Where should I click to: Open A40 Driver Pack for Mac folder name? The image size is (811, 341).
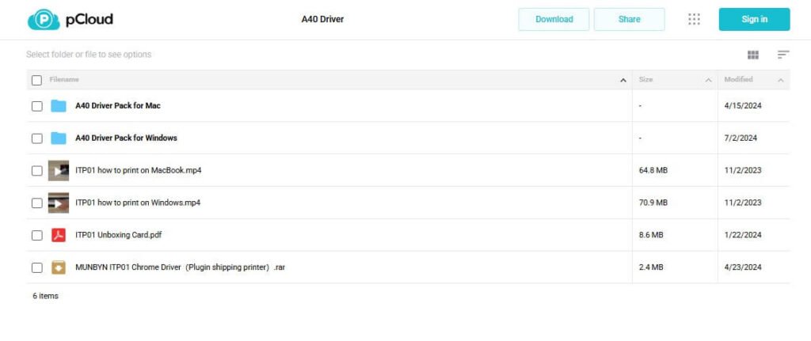click(118, 105)
